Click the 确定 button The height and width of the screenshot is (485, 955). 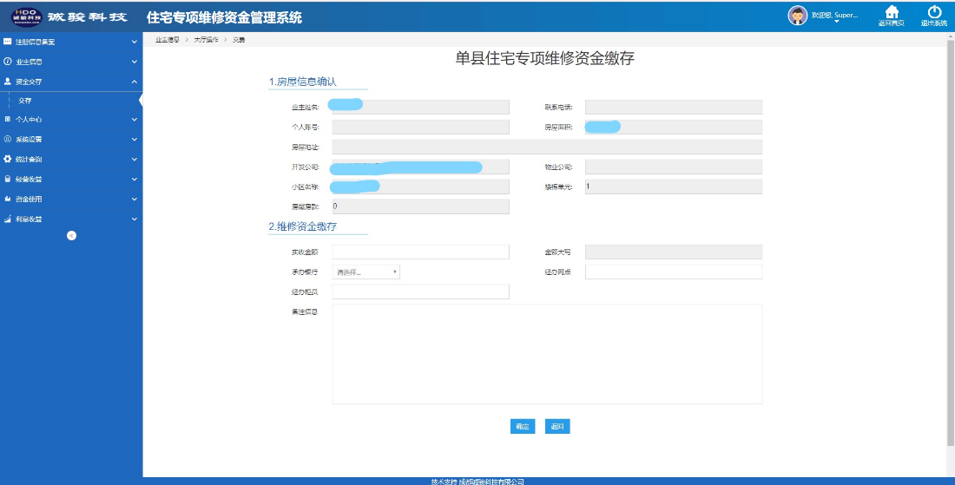tap(523, 427)
